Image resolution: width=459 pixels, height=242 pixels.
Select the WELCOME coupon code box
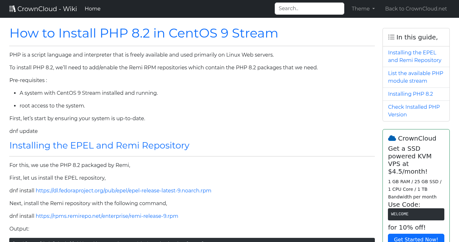click(x=416, y=214)
